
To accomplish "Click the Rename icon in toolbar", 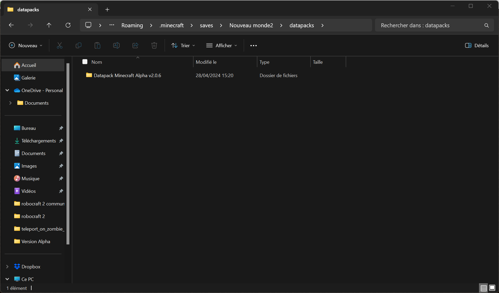I will [x=116, y=45].
